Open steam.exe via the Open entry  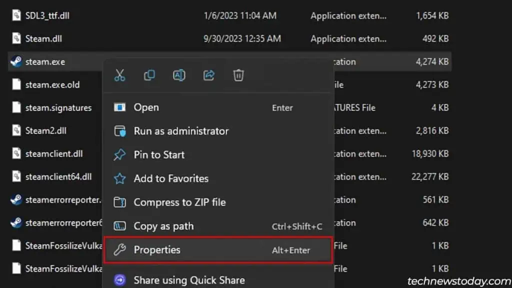coord(146,107)
